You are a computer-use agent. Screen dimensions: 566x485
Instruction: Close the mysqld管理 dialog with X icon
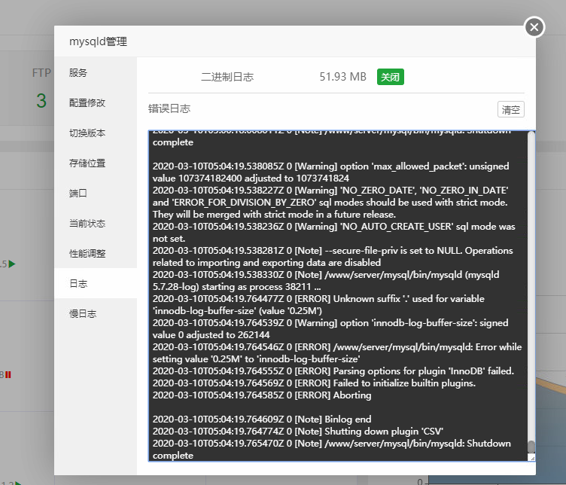coord(534,27)
